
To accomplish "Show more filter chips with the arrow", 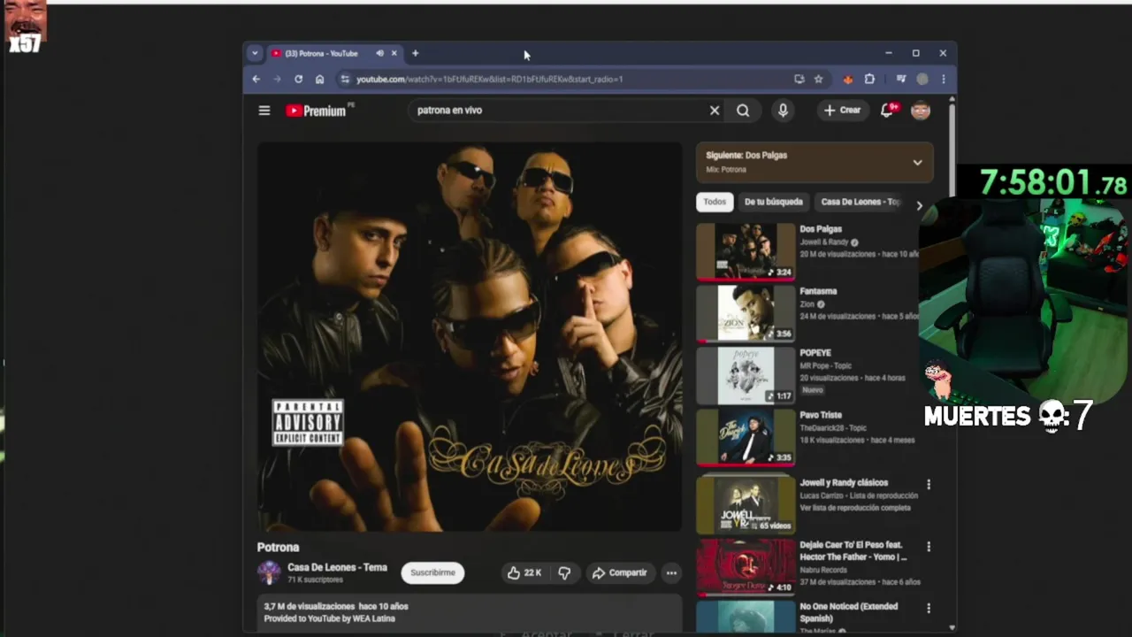I will 919,205.
